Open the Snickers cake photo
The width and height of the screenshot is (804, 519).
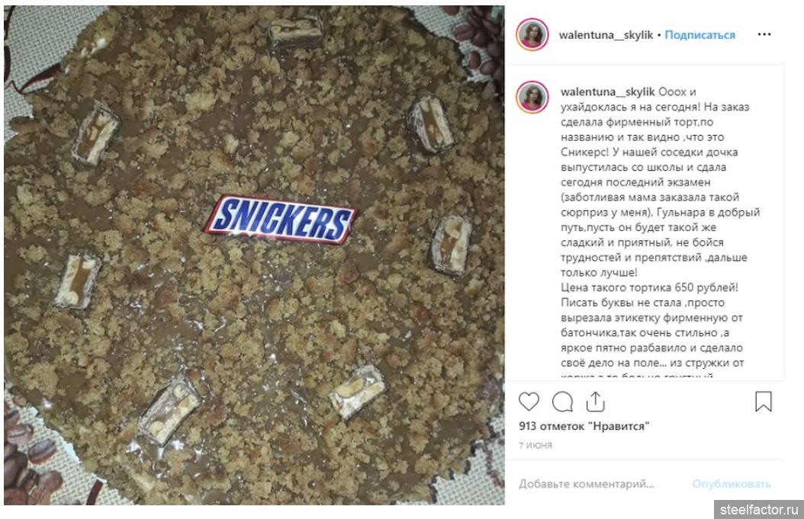254,255
